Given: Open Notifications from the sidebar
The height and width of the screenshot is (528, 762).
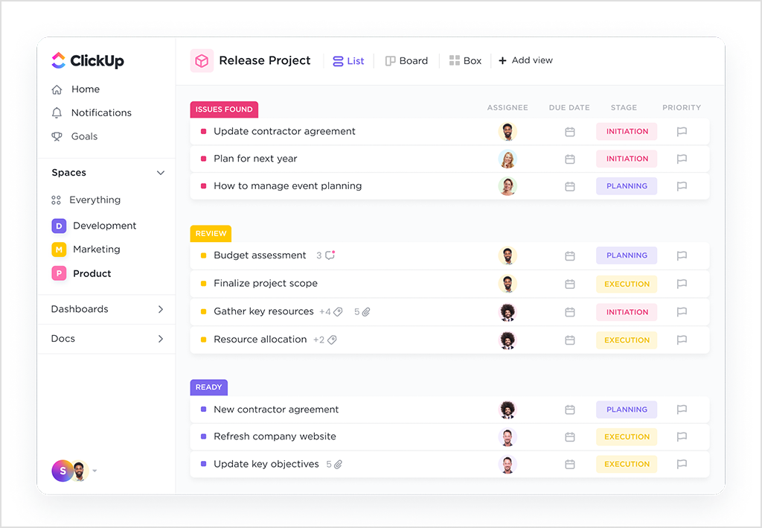Looking at the screenshot, I should click(x=100, y=112).
